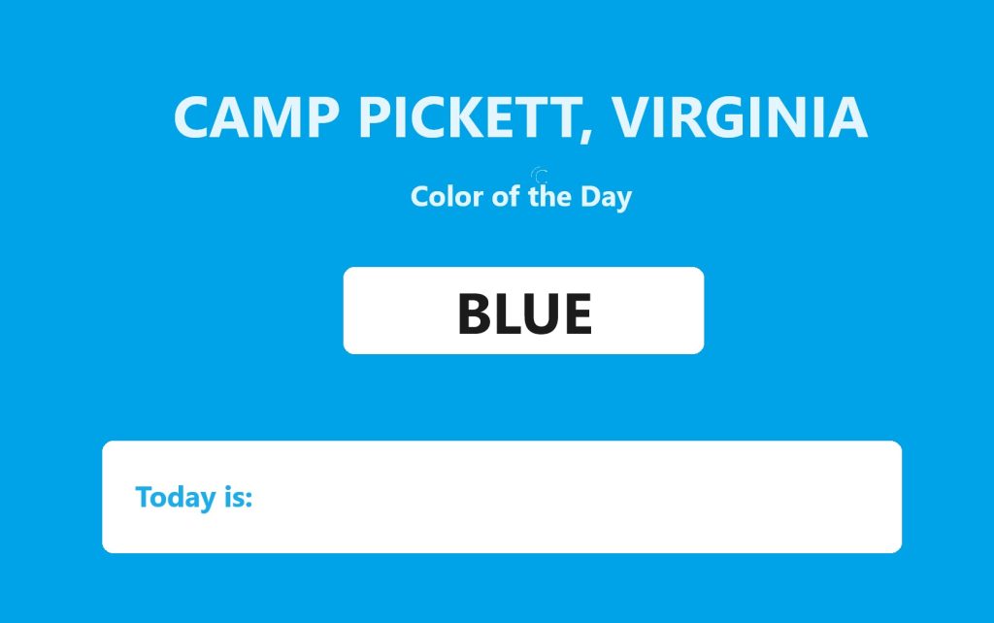Select the bold BLUE text
This screenshot has width=994, height=623.
click(524, 313)
